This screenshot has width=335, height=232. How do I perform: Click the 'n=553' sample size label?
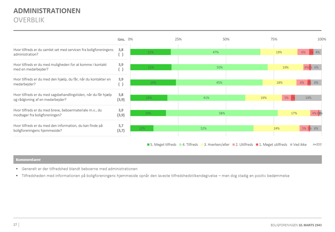click(x=317, y=145)
